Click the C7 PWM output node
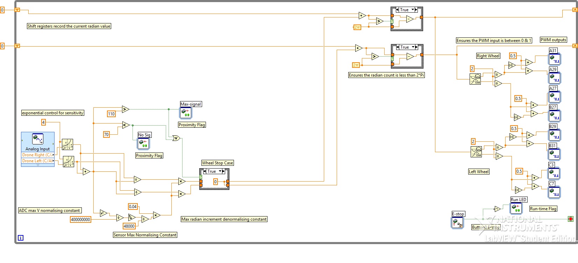 point(554,192)
